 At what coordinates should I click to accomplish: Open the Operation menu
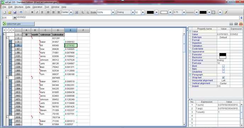pyautogui.click(x=37, y=7)
